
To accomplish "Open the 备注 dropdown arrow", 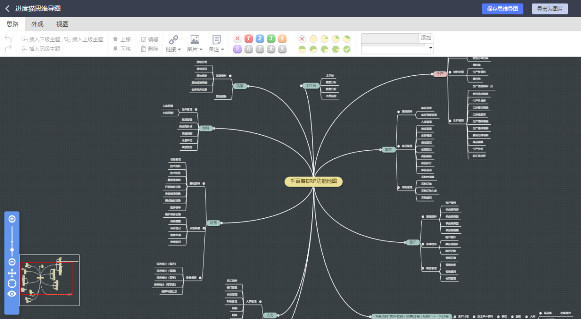I will point(222,49).
